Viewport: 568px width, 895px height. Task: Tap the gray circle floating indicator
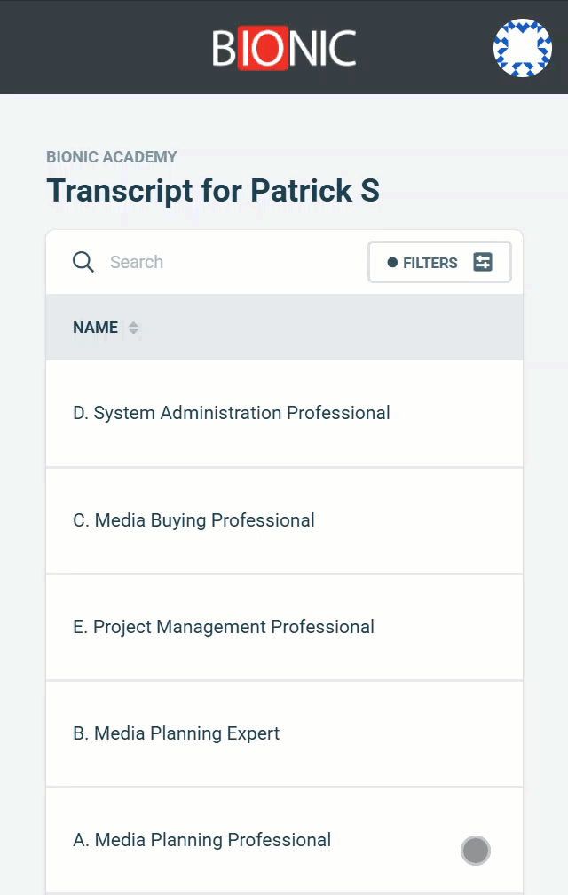pos(476,851)
